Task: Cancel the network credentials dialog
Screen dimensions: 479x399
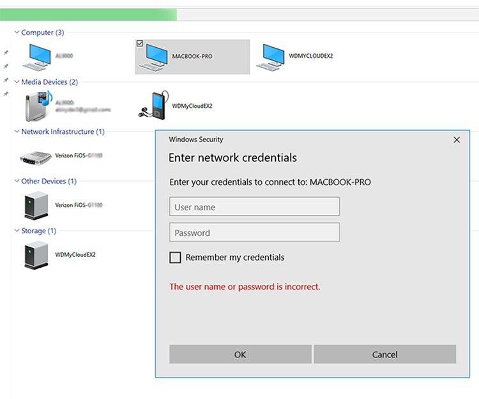Action: pyautogui.click(x=385, y=354)
